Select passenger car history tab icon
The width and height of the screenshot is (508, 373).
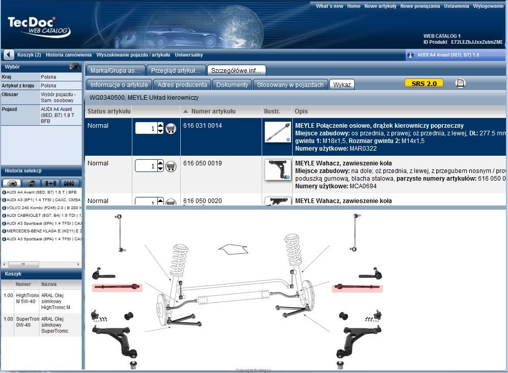coord(12,183)
